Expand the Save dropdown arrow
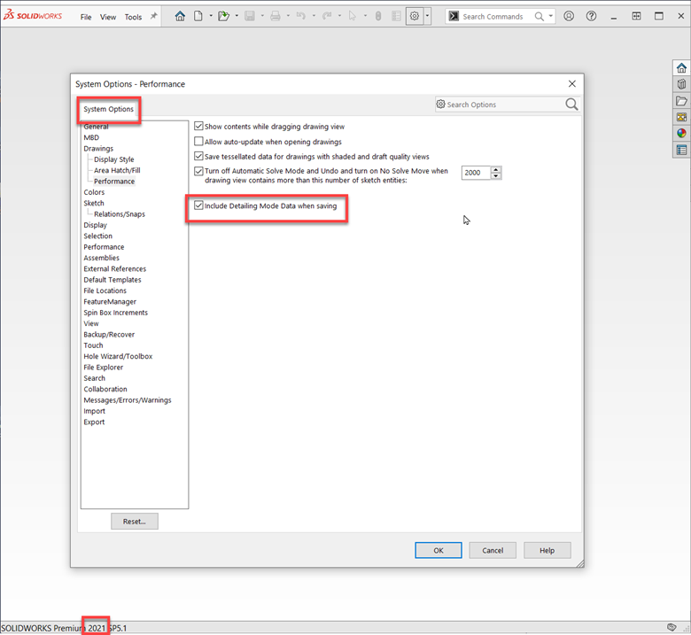Screen dimensions: 691x635 [x=262, y=16]
